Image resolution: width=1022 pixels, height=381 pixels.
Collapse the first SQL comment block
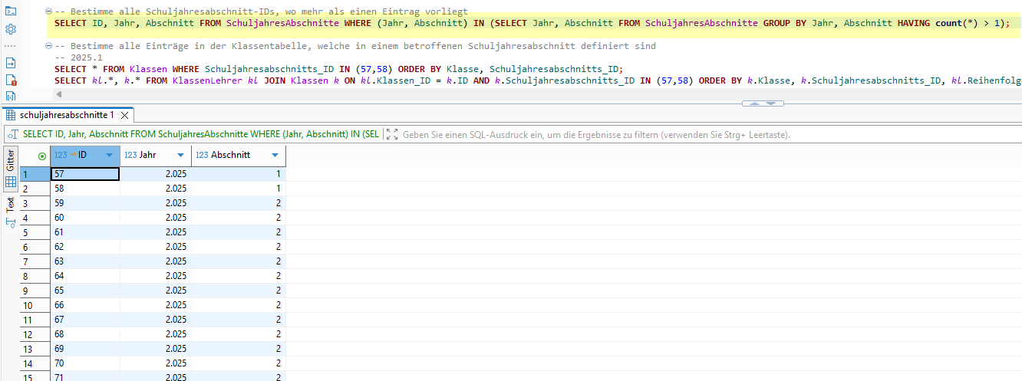coord(48,12)
